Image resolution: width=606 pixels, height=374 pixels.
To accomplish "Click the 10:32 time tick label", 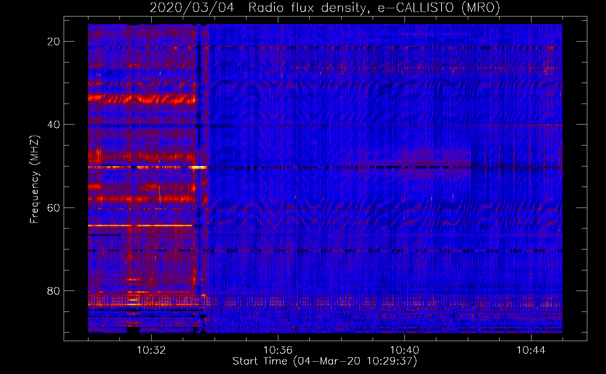I will point(151,350).
